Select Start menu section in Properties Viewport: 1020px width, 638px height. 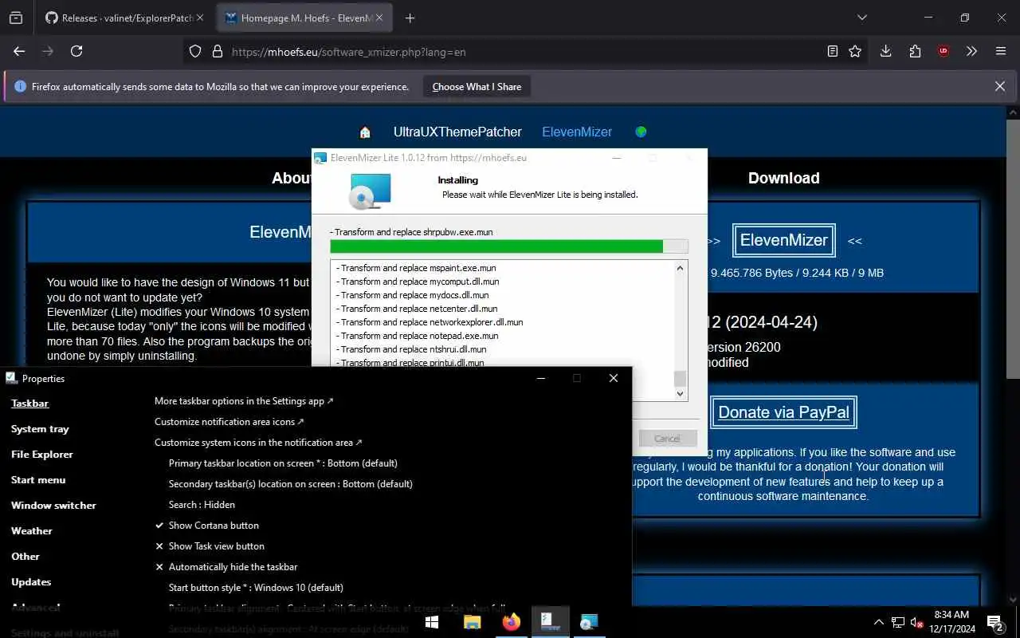point(38,480)
